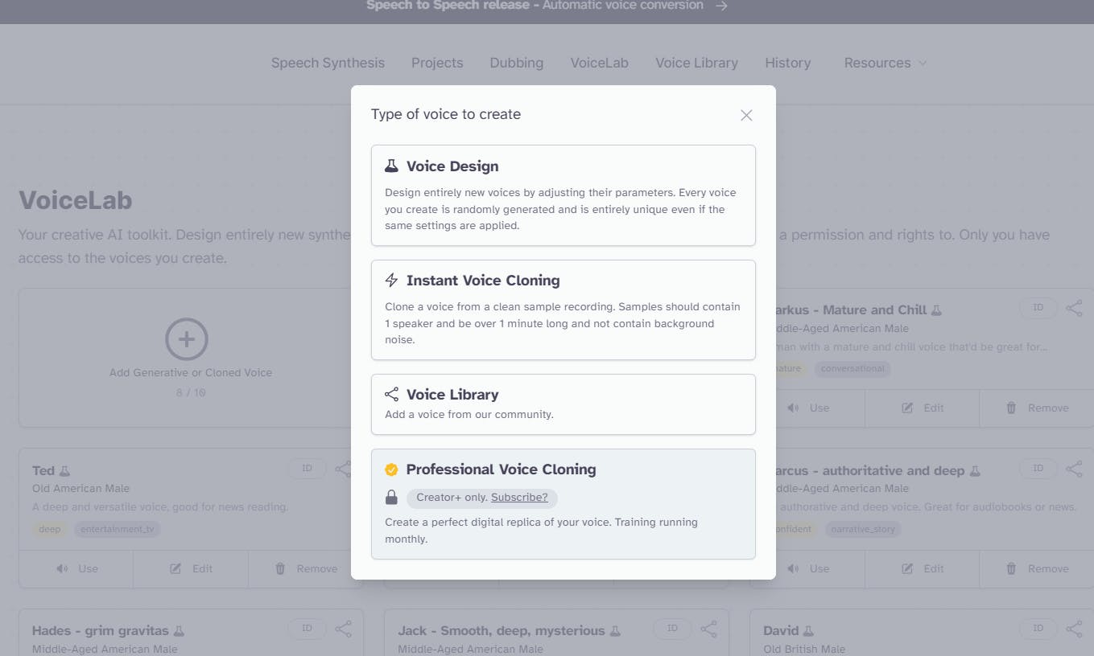This screenshot has width=1094, height=656.
Task: Click the flask icon beside Hades - grim gravitas
Action: (179, 631)
